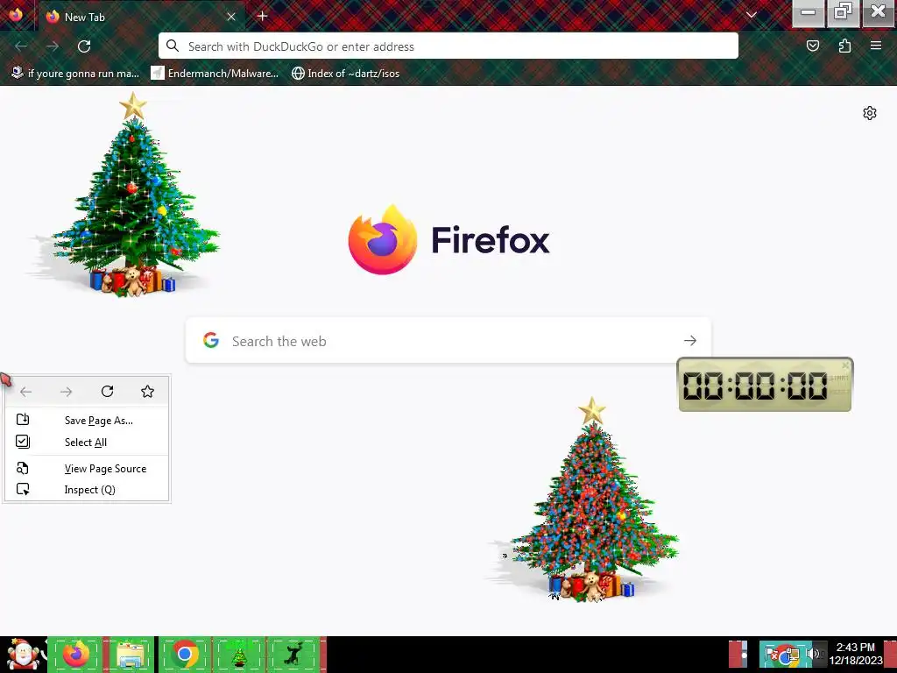Click Back arrow in the context menu
897x673 pixels.
tap(25, 392)
